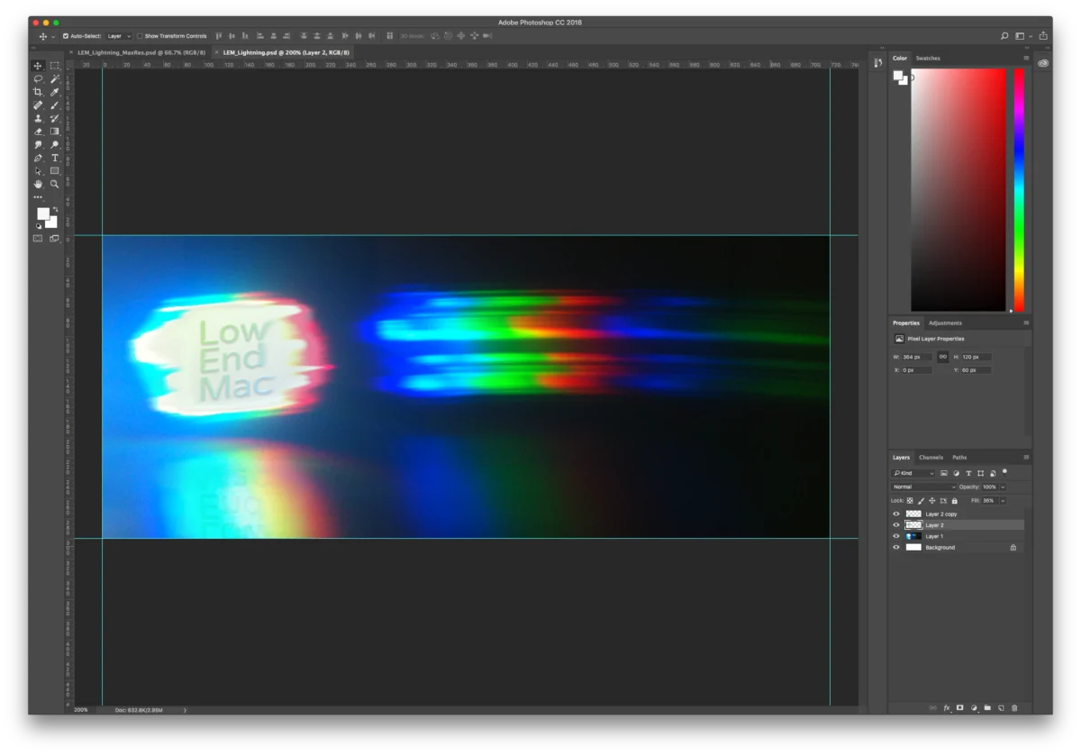Create a new layer group
The image size is (1081, 755).
[987, 708]
